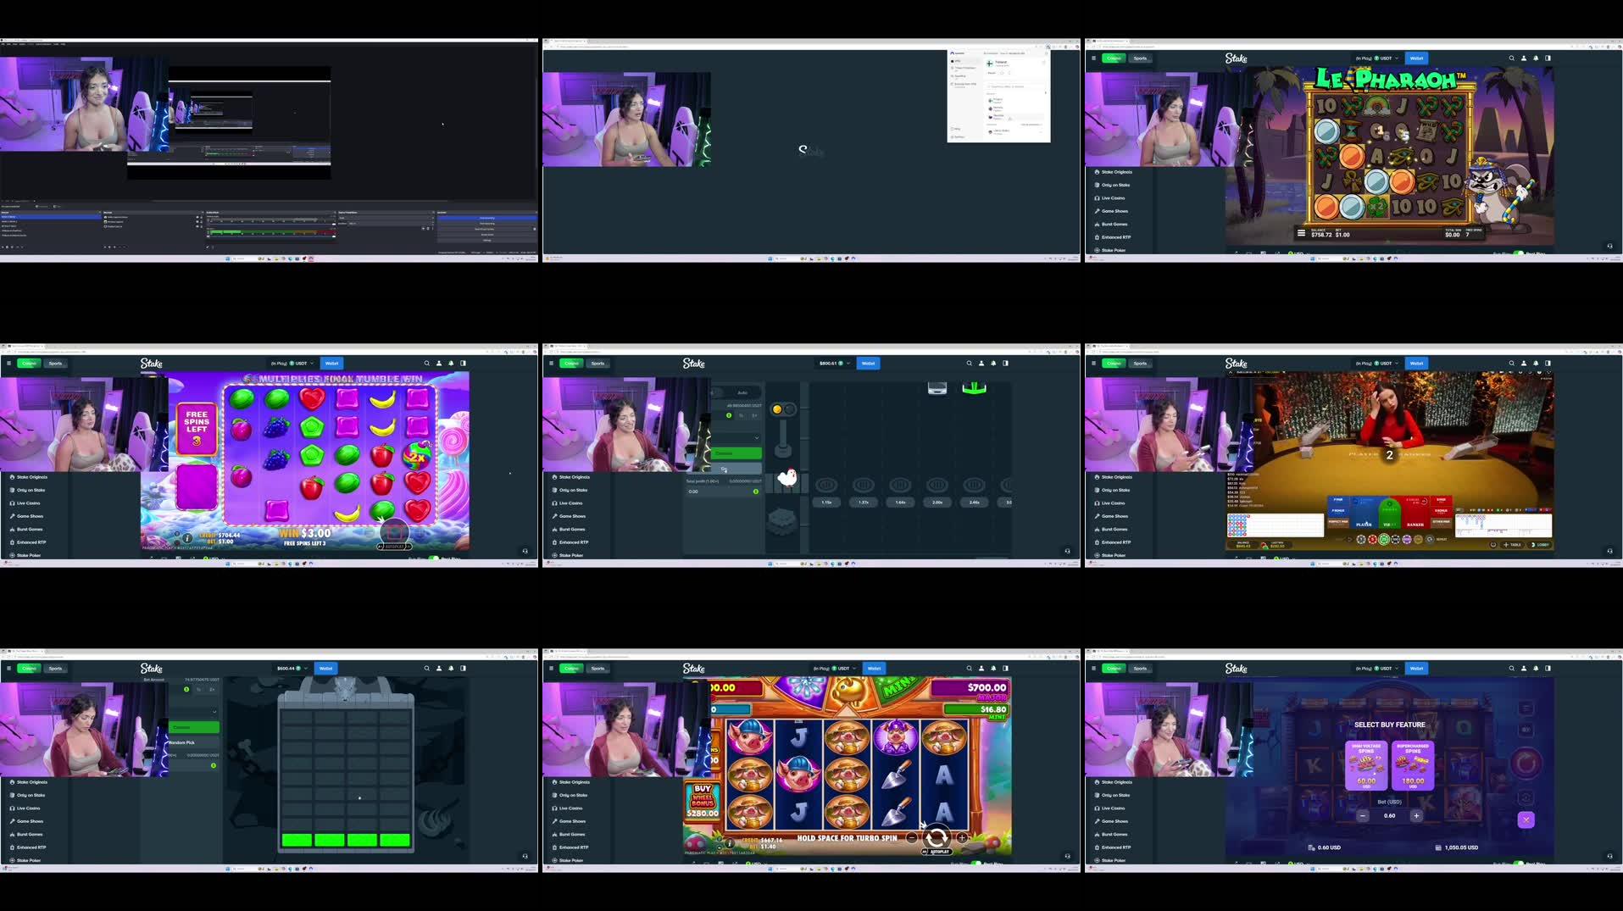1623x911 pixels.
Task: Hide a source using the eye toggle in OBS
Action: 197,216
